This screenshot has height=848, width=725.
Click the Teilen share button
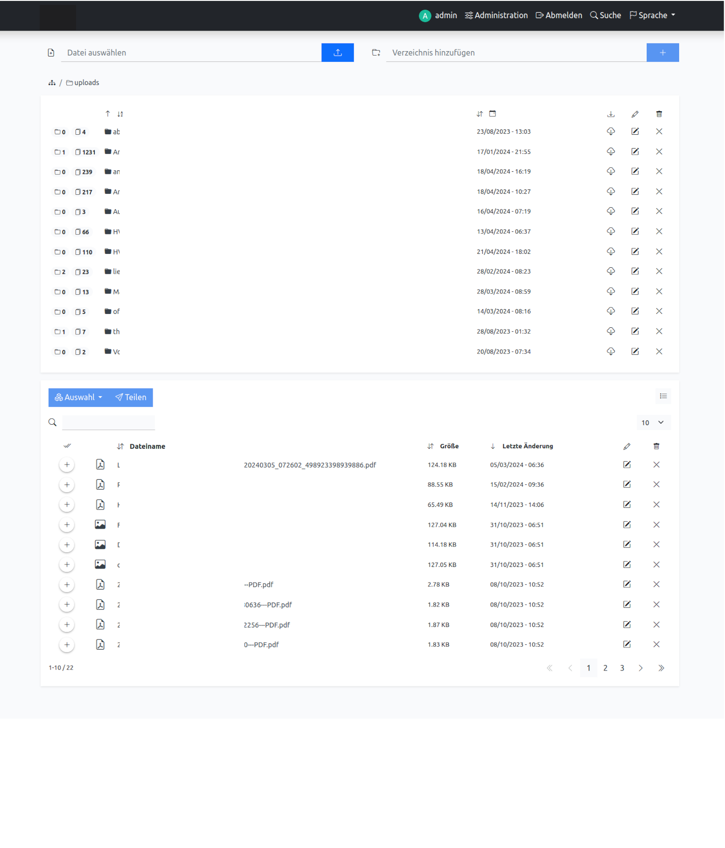point(131,398)
